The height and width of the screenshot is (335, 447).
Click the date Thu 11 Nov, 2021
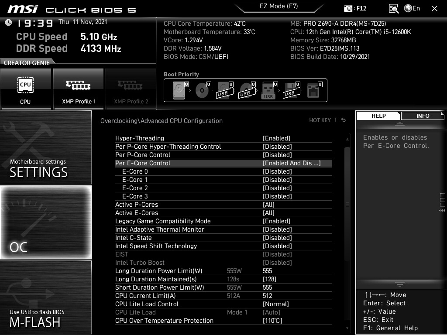tap(83, 22)
